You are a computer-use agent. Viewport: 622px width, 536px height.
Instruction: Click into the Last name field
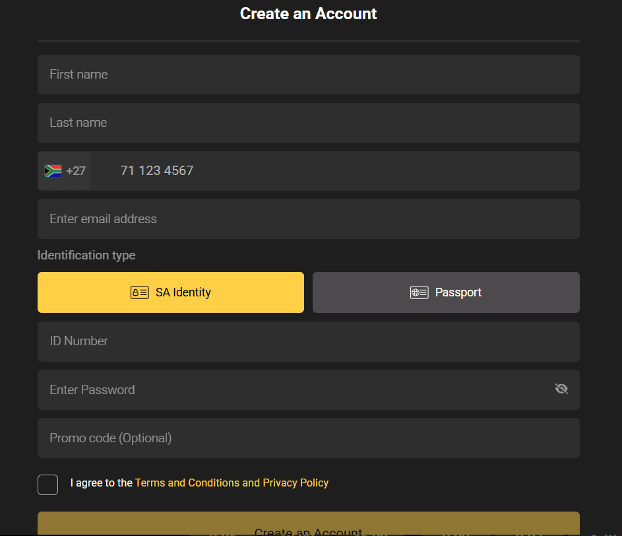point(308,123)
